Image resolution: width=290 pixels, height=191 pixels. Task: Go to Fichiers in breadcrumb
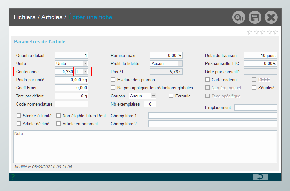[24, 17]
